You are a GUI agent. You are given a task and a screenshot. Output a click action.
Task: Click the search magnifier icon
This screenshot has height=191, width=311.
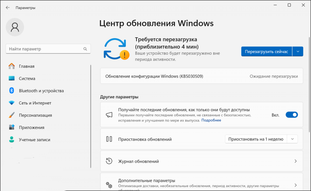click(85, 49)
